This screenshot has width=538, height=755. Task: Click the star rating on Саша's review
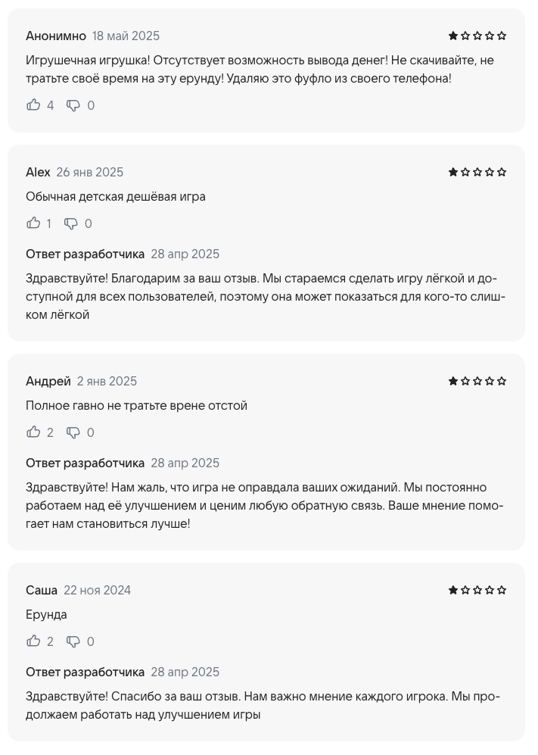click(477, 590)
